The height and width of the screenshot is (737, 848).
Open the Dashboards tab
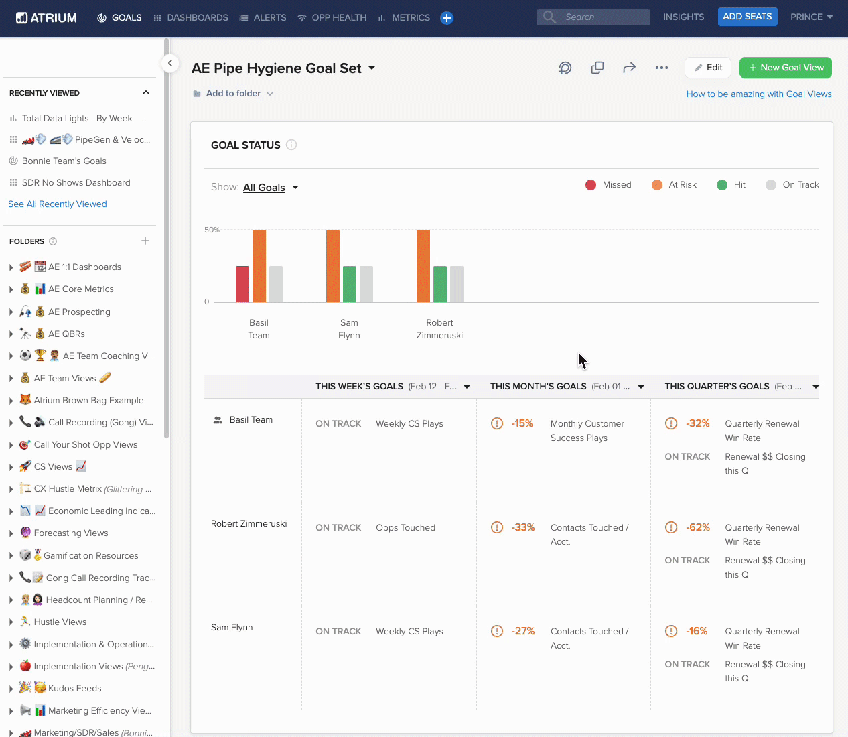click(190, 18)
